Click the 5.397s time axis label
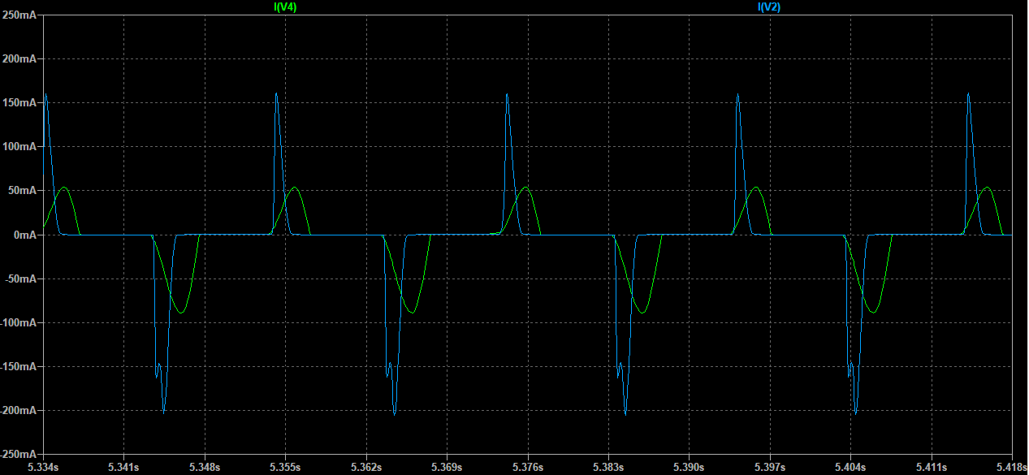Screen dimensions: 1029x475 (770, 467)
